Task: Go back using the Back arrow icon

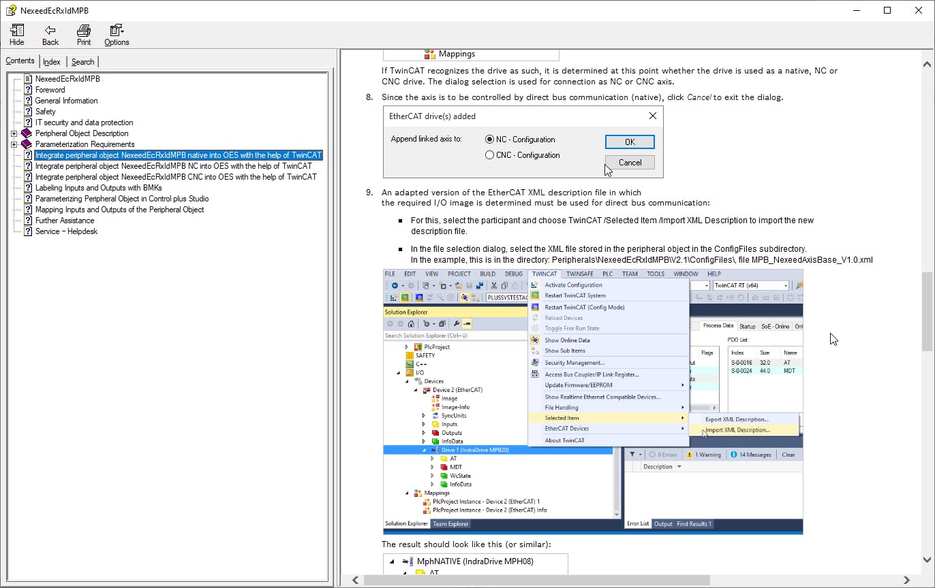Action: tap(50, 31)
